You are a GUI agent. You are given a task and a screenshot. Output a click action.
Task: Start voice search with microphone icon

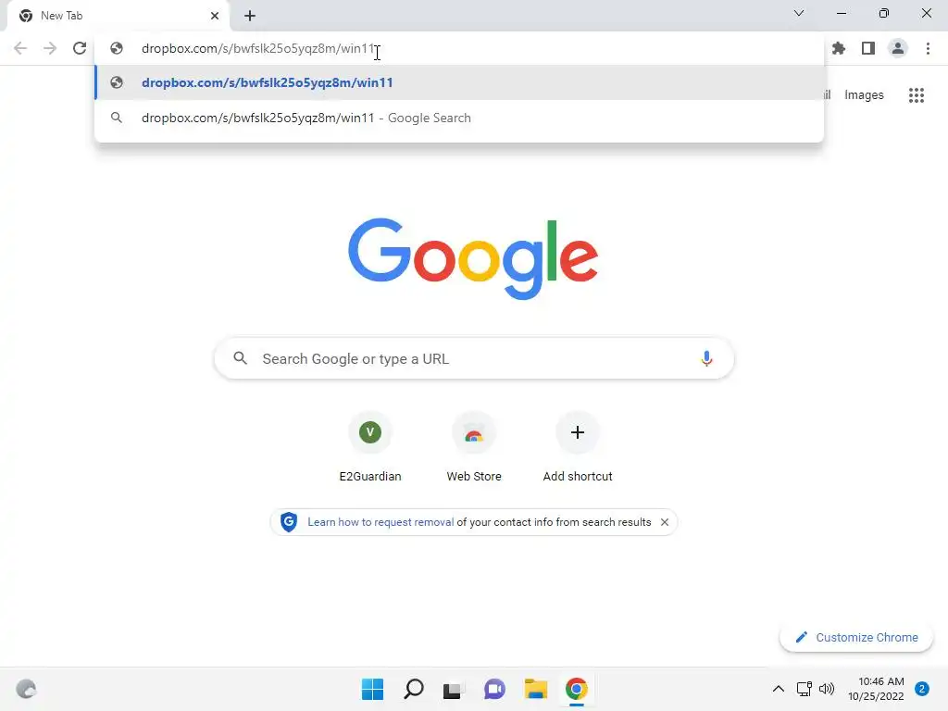(706, 358)
